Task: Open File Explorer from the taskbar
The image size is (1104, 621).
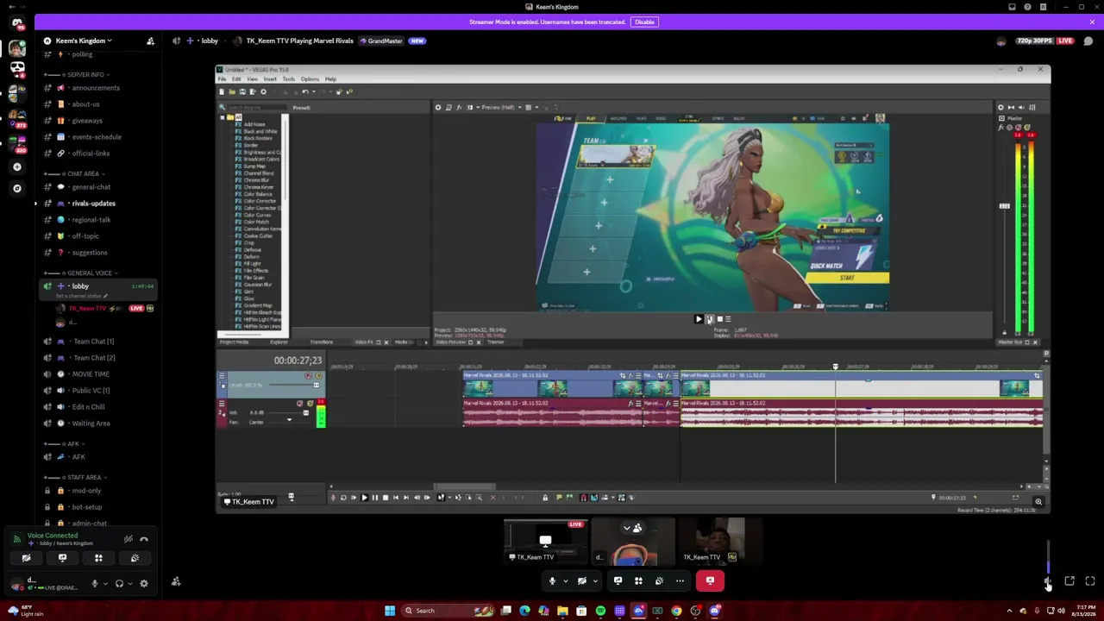Action: [x=562, y=611]
